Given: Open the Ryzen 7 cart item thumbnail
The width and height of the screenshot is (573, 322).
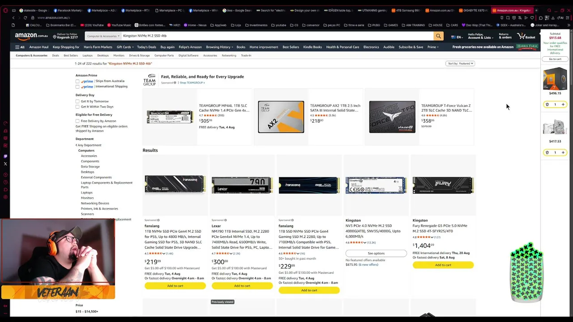Looking at the screenshot, I should [555, 79].
